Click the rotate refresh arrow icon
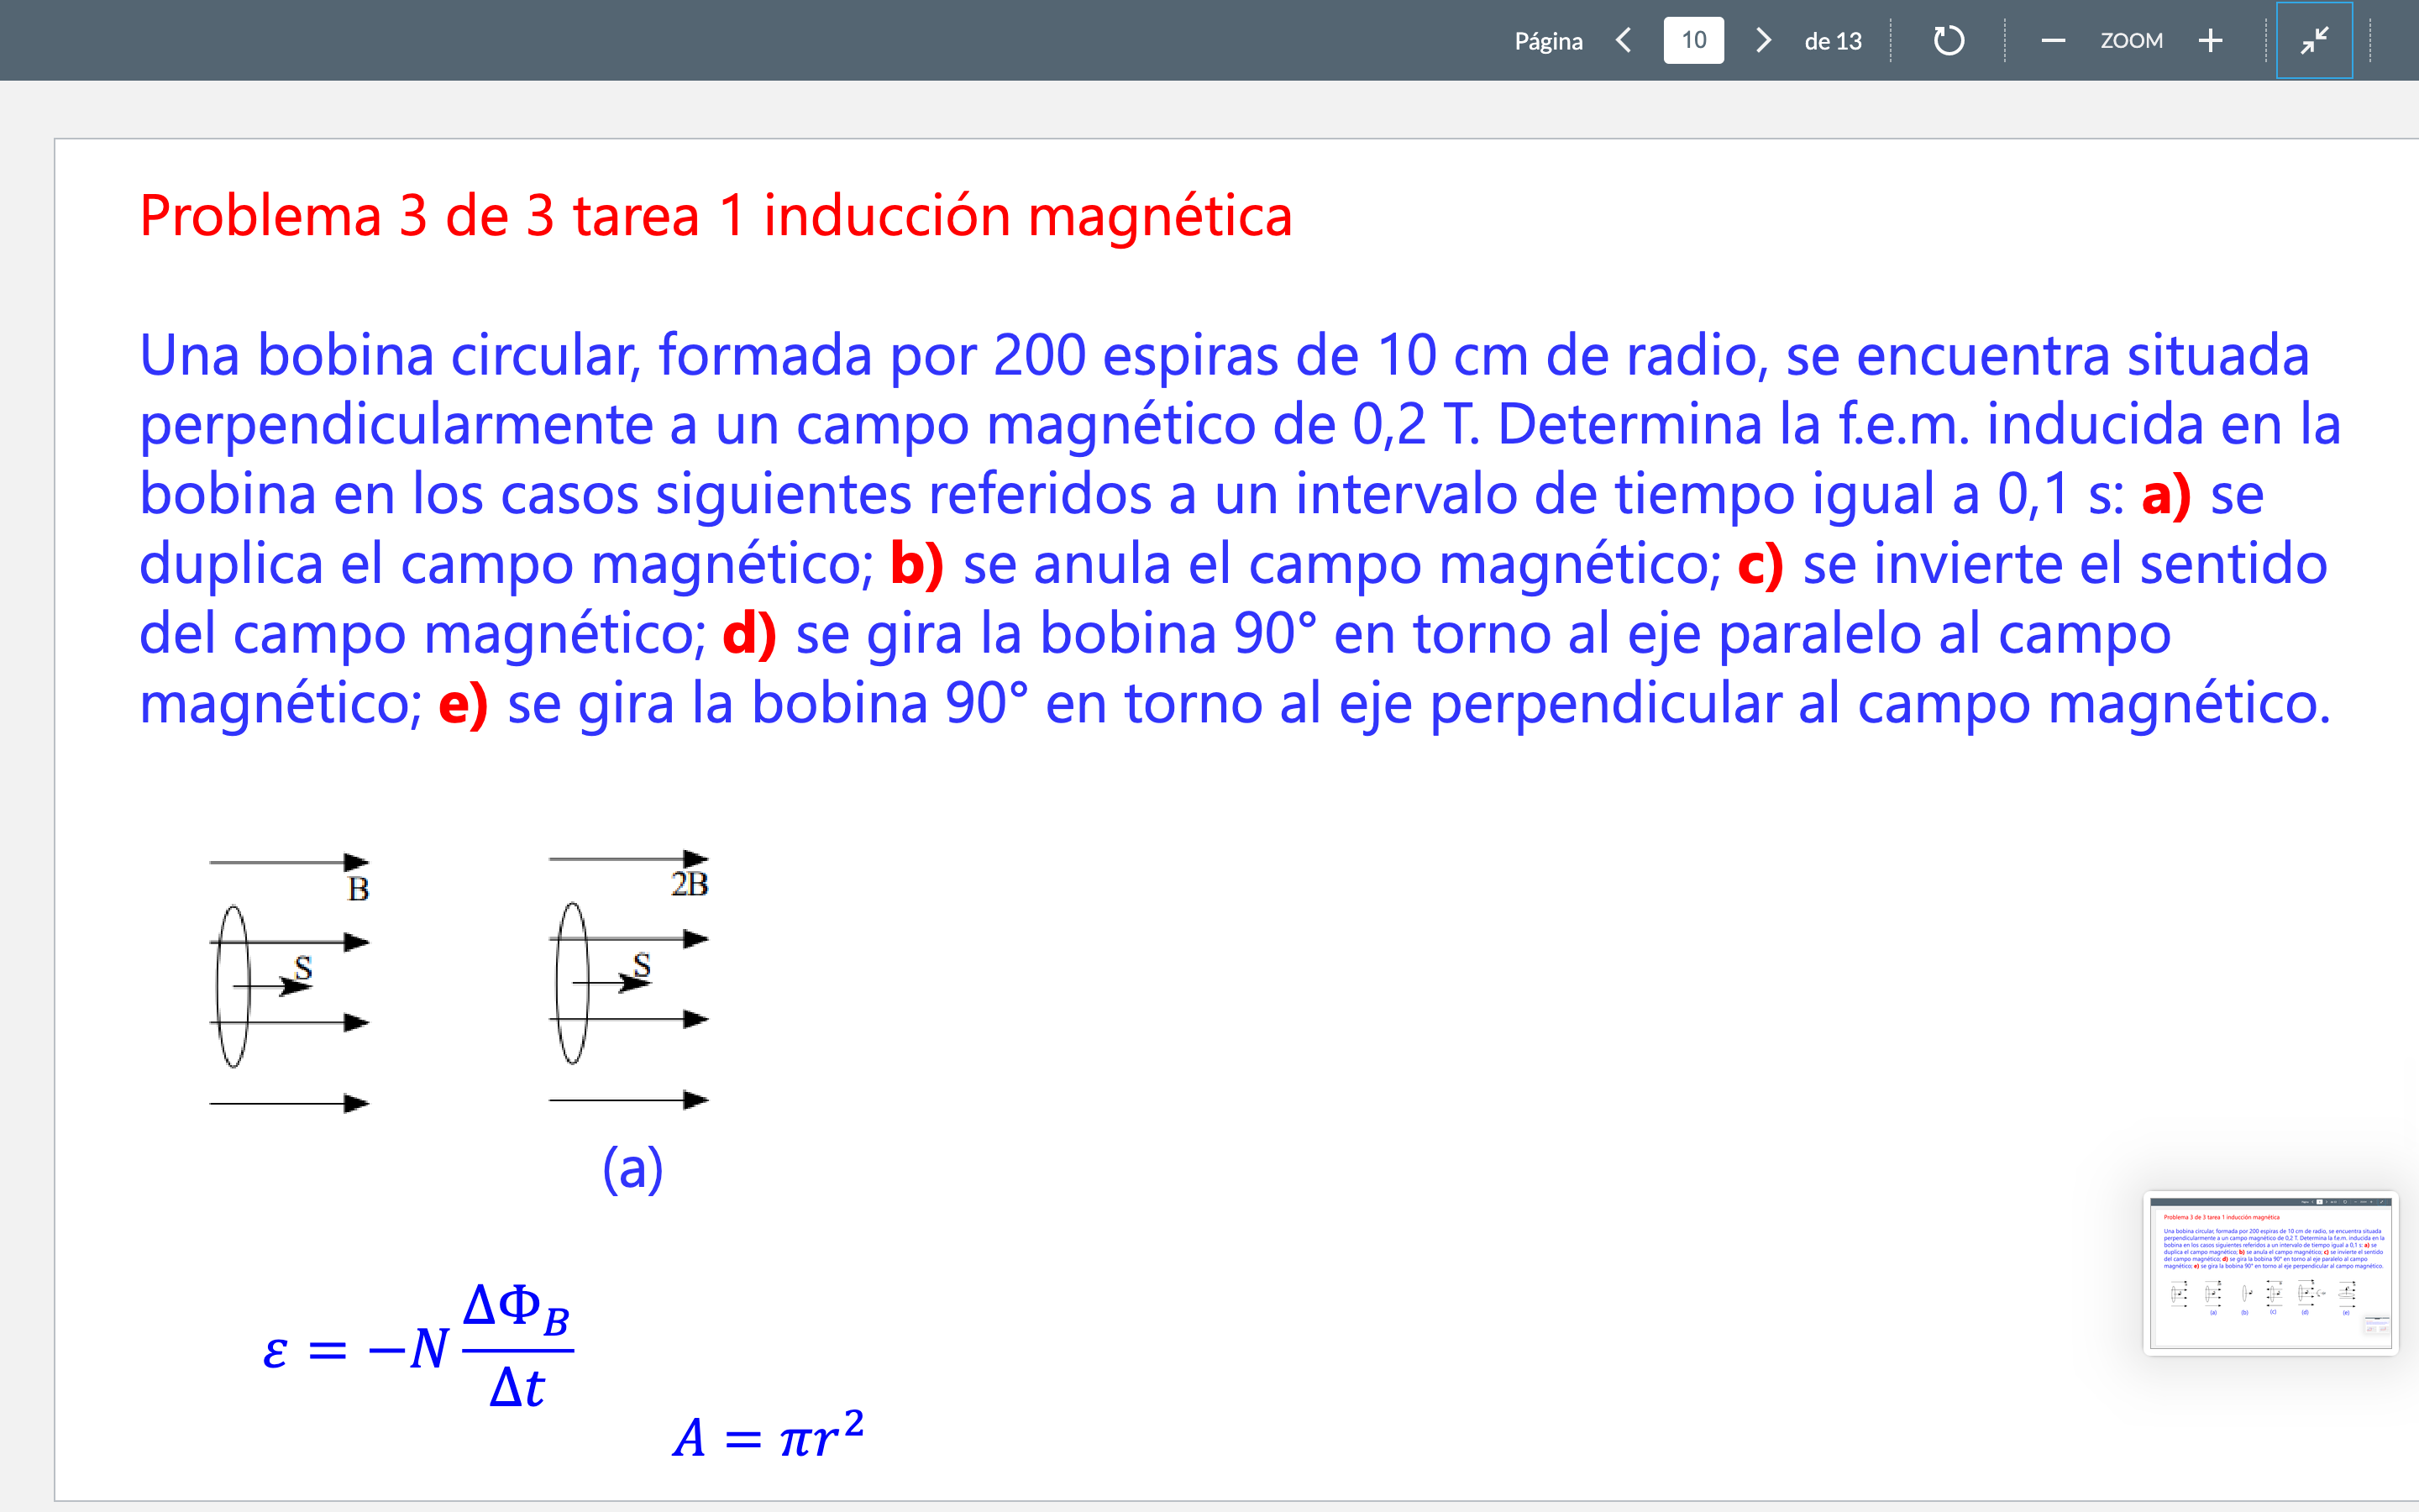 [x=1948, y=41]
